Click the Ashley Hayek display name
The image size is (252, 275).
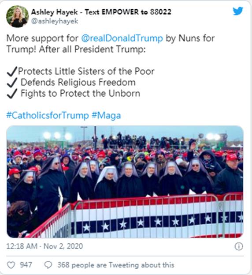(55, 12)
